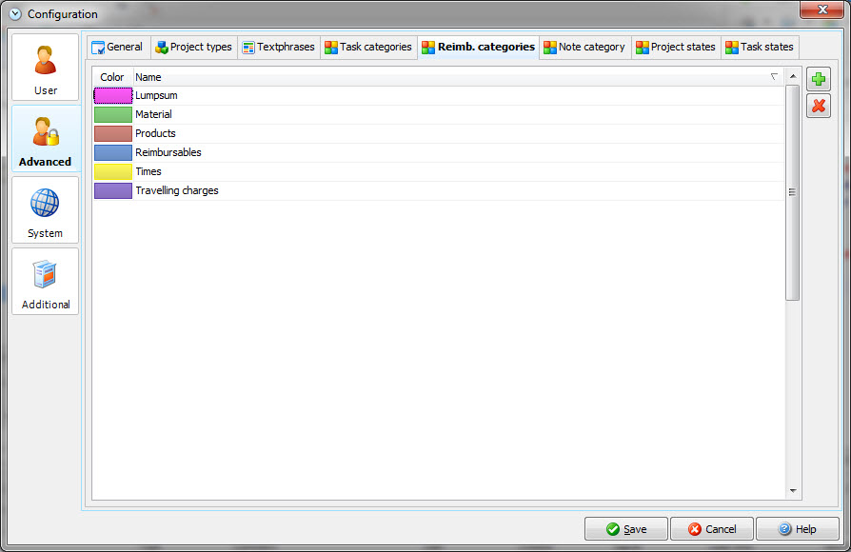This screenshot has height=552, width=851.
Task: Switch to the Task states tab
Action: pyautogui.click(x=759, y=47)
